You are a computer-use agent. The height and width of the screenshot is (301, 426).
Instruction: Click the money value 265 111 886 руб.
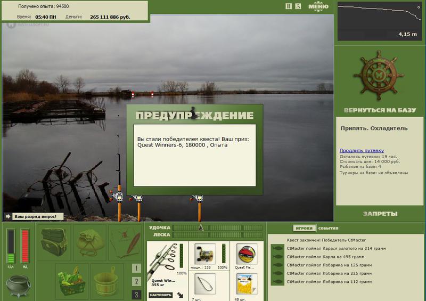(x=110, y=17)
